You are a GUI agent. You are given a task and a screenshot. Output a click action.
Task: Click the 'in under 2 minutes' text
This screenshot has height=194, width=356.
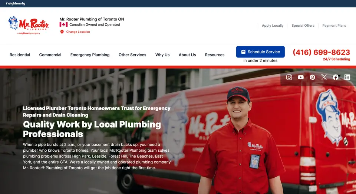[x=260, y=60]
